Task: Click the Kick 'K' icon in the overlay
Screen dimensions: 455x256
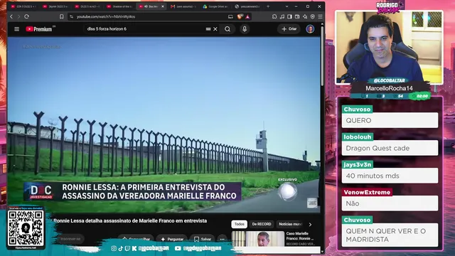Action: (134, 248)
